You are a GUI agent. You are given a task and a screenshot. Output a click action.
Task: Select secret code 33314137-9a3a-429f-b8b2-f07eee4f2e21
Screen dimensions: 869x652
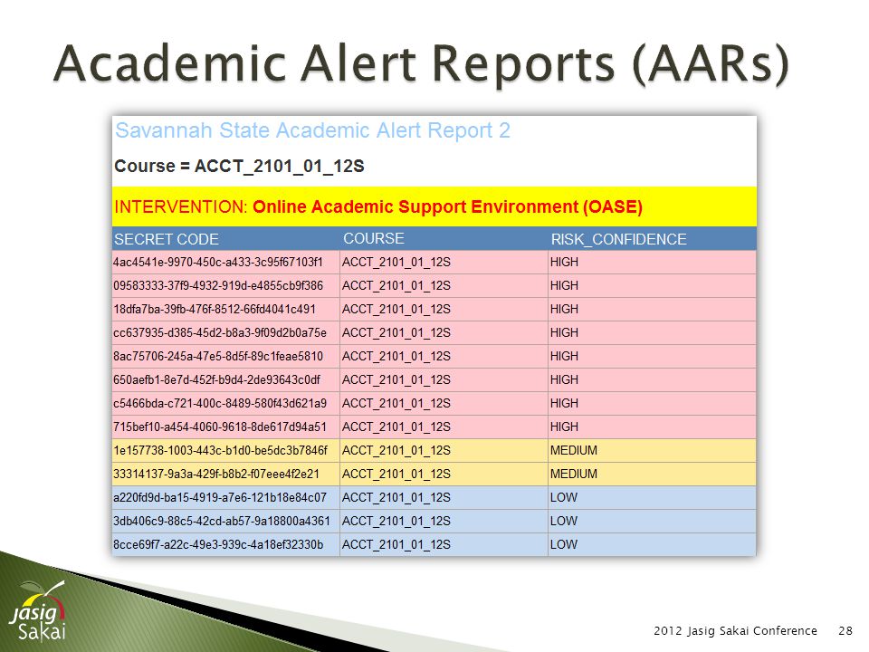[216, 474]
